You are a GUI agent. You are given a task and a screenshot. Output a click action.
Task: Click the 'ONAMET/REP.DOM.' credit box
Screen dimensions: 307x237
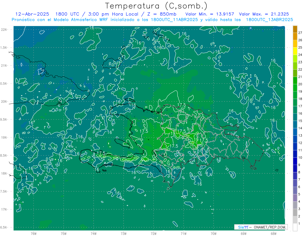pos(261,227)
